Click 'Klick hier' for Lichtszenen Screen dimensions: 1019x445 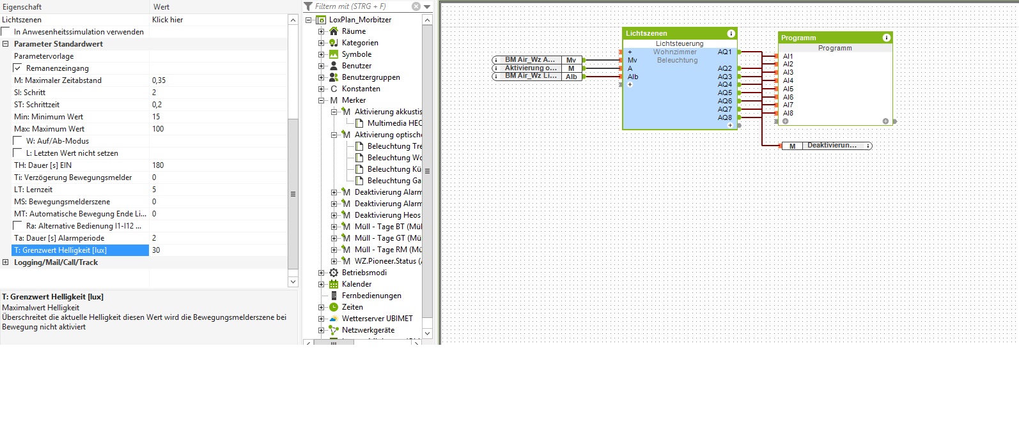[167, 20]
